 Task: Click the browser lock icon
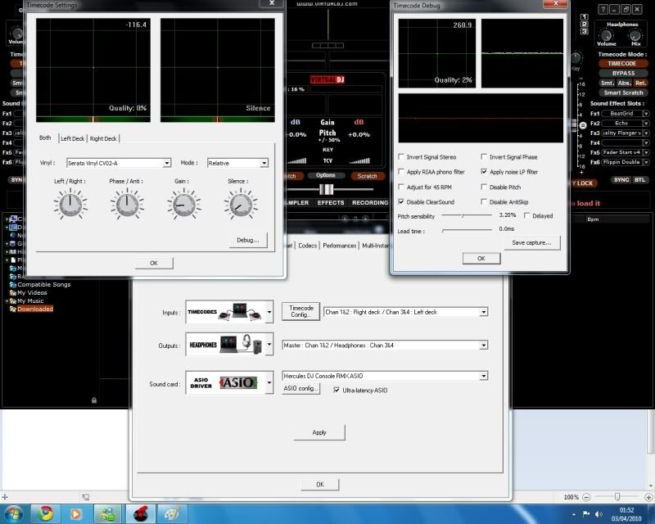(94, 400)
